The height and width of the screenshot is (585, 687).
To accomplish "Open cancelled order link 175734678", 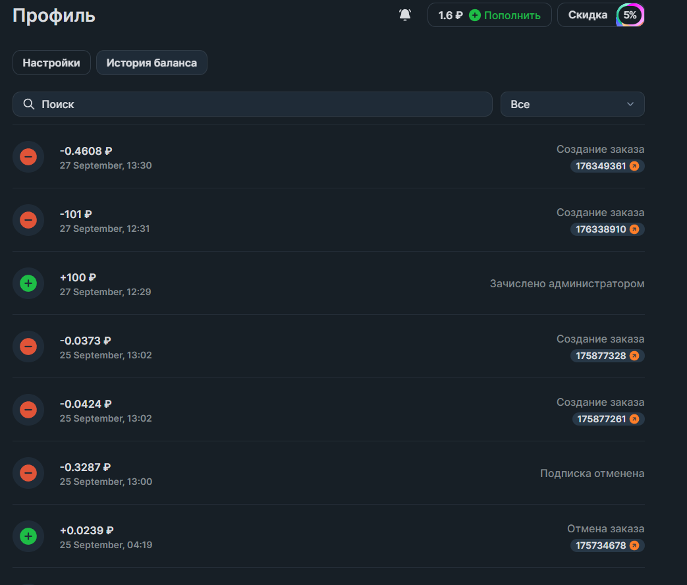I will [x=601, y=545].
